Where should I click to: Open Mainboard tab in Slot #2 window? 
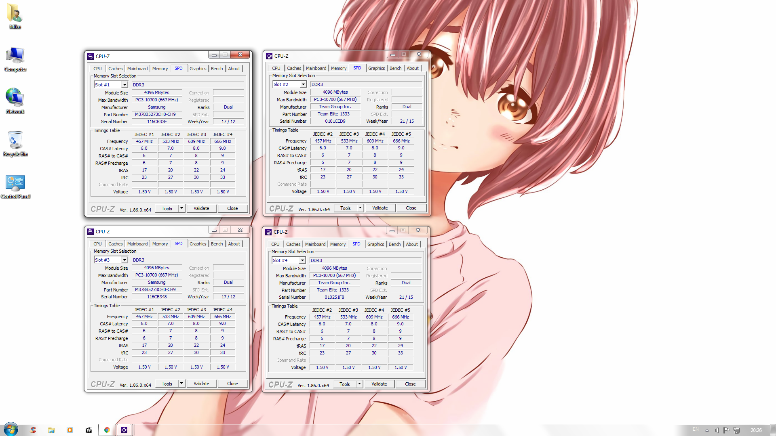316,68
